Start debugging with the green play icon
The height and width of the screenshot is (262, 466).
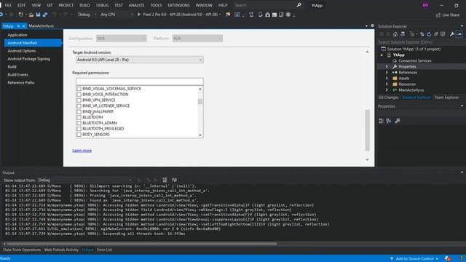coord(139,15)
